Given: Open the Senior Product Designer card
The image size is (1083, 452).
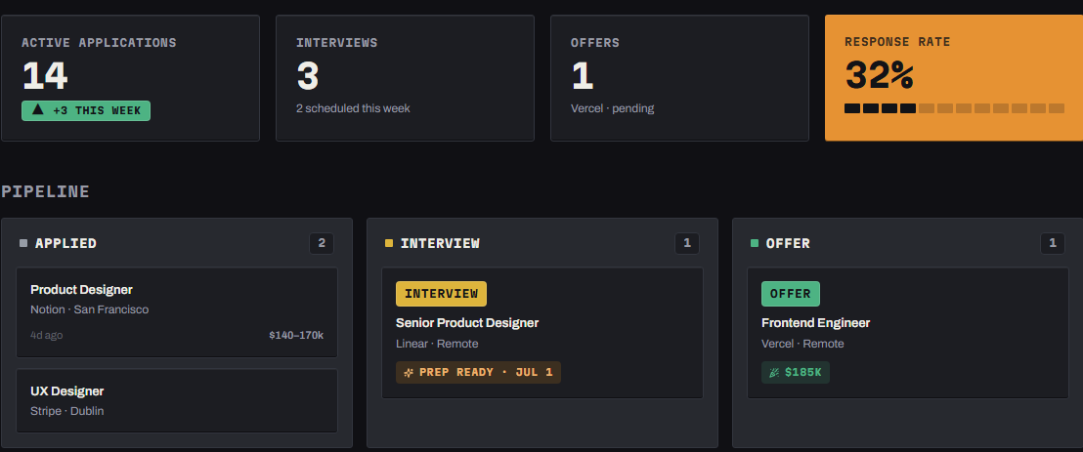Looking at the screenshot, I should (542, 333).
